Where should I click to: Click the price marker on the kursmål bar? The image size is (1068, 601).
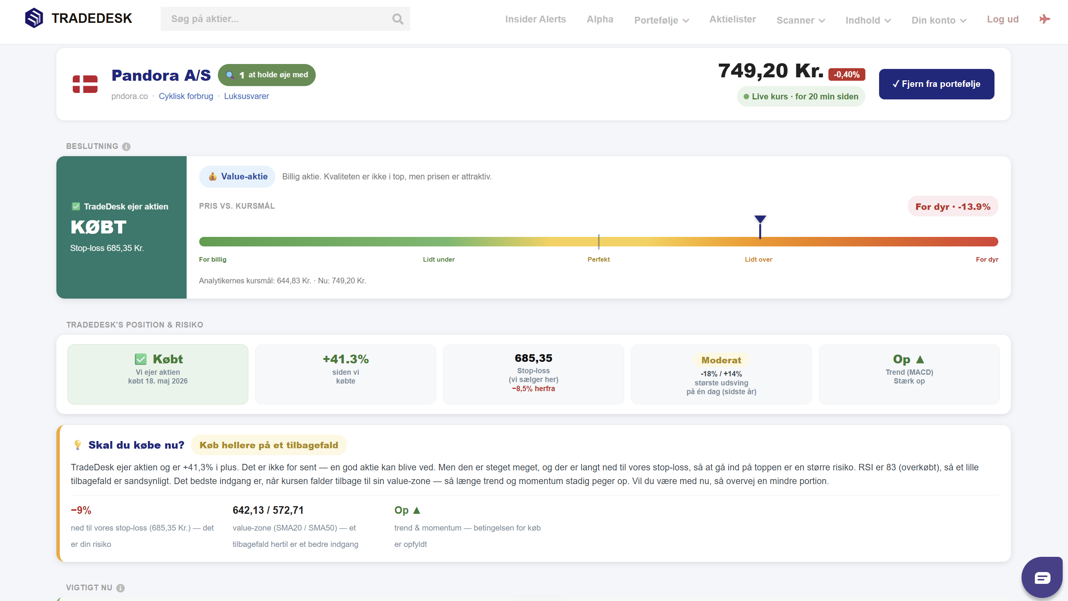tap(760, 227)
